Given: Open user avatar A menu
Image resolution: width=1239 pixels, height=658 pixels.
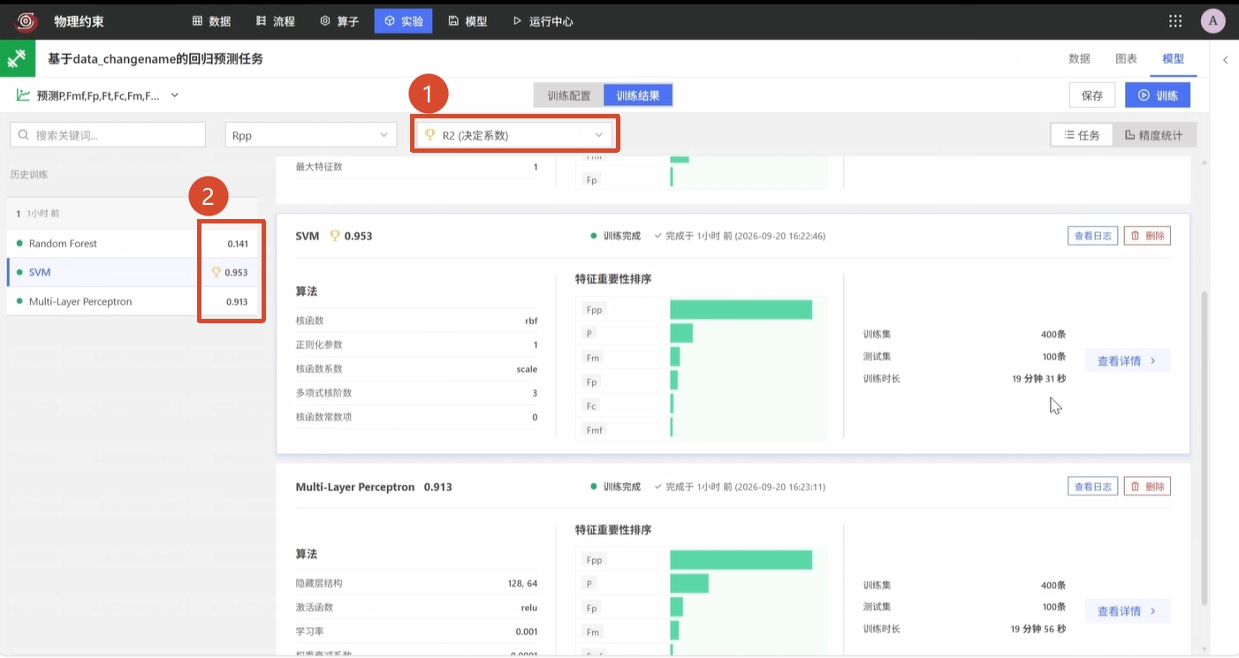Looking at the screenshot, I should click(x=1212, y=21).
